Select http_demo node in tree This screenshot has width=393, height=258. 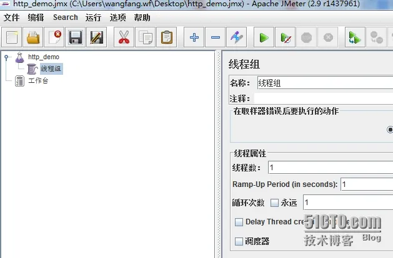[x=44, y=57]
